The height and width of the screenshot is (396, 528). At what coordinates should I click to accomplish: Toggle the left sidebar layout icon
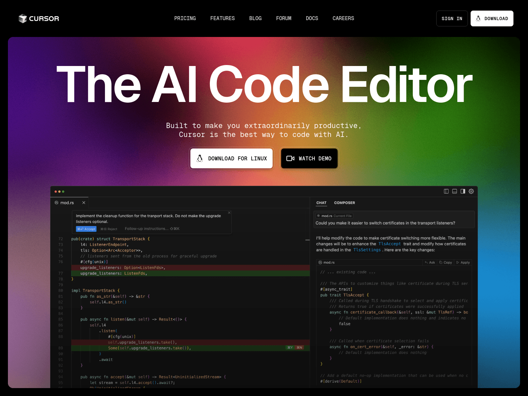[446, 191]
